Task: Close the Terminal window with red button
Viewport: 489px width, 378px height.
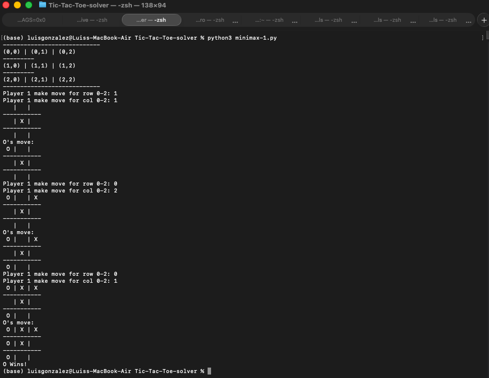Action: click(x=6, y=5)
